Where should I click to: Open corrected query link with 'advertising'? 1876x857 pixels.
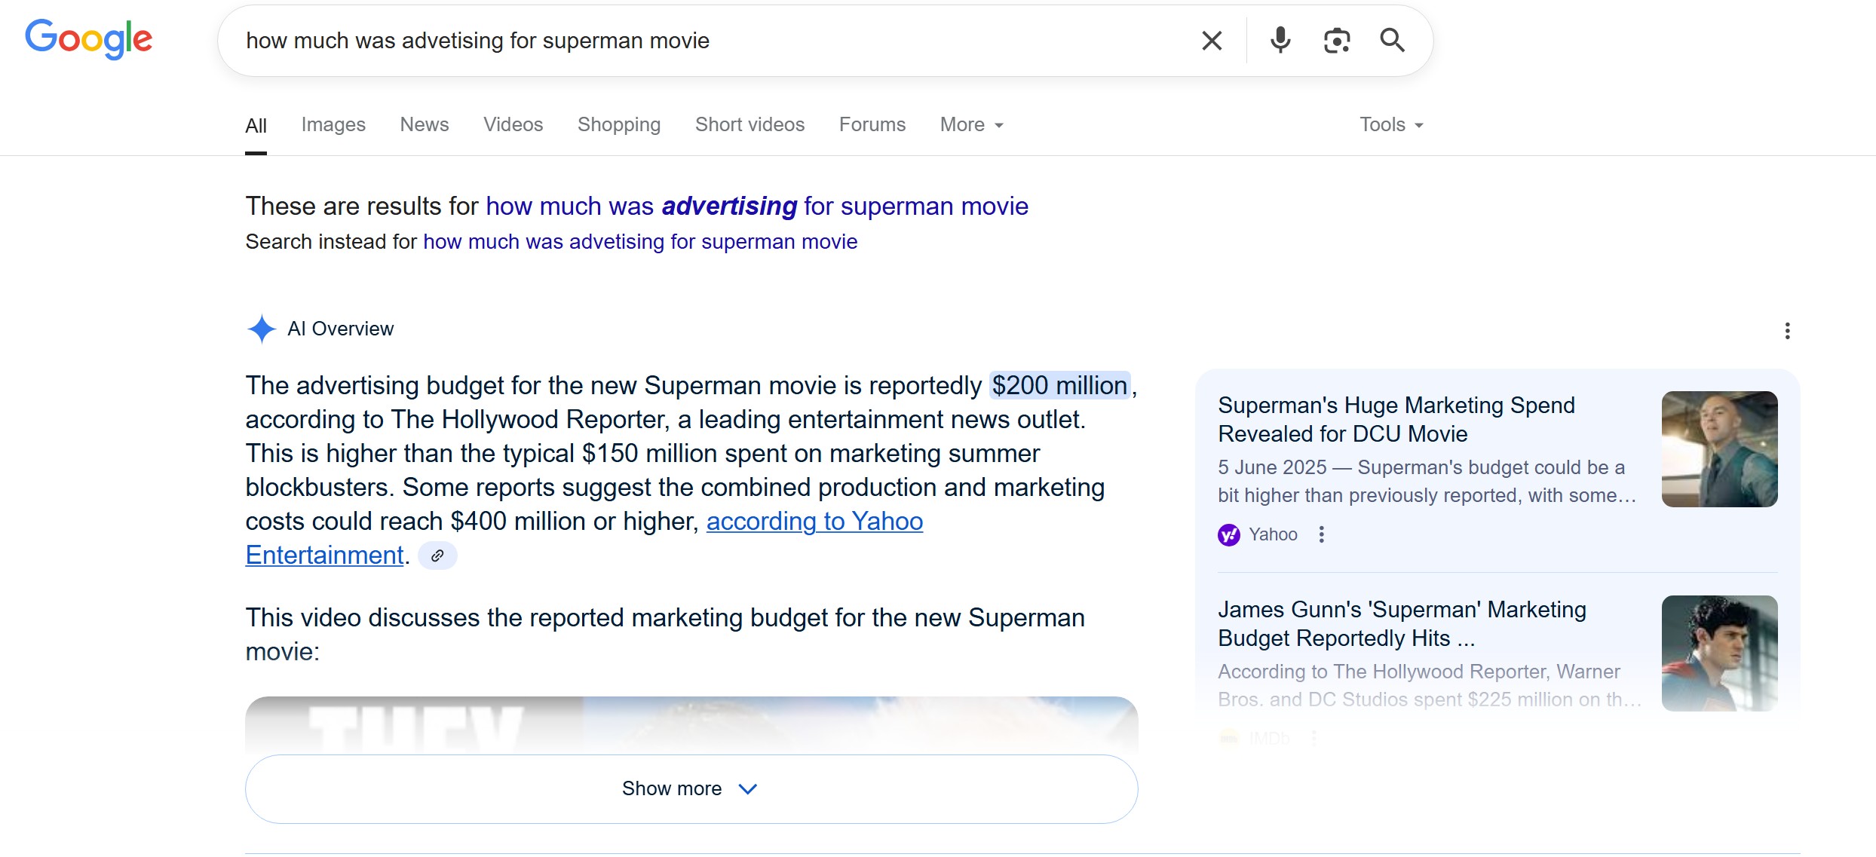tap(757, 206)
